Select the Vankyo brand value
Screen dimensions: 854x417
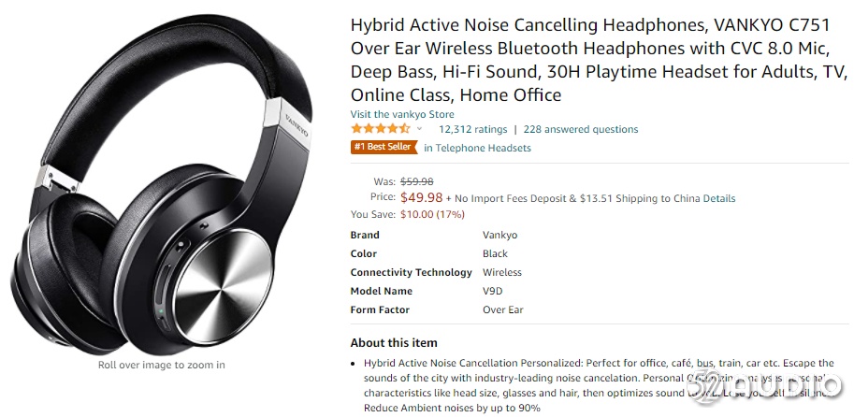click(499, 236)
